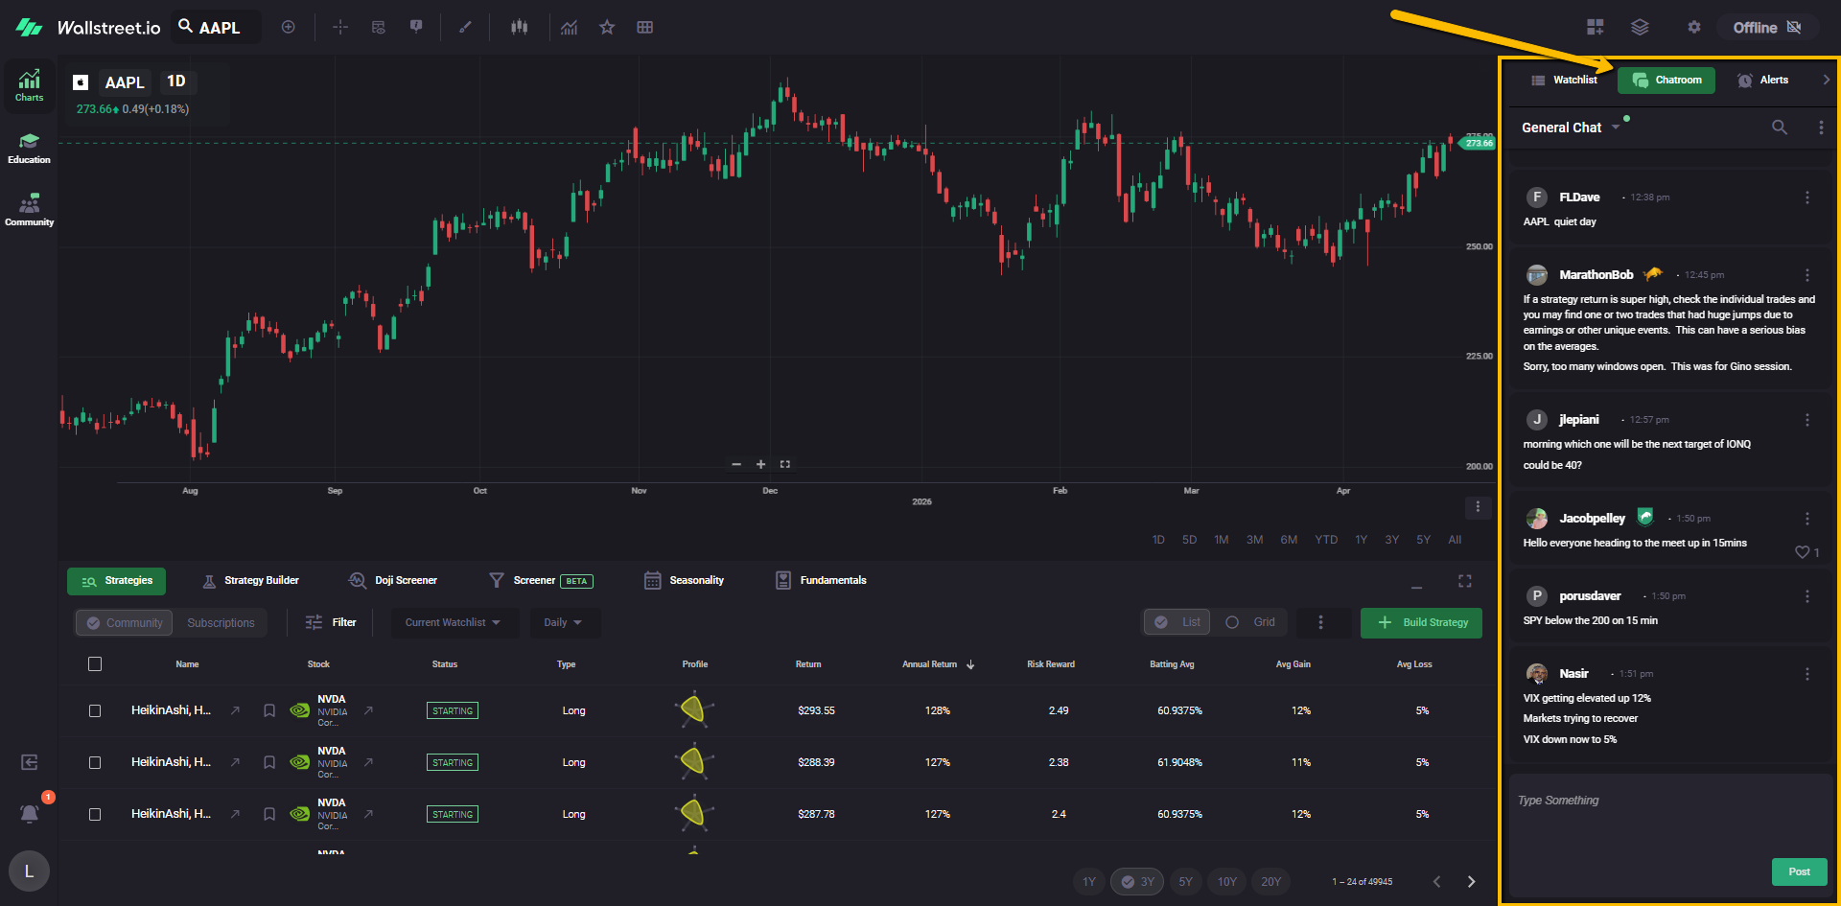The image size is (1841, 906).
Task: Click the candlestick chart type icon
Action: click(519, 28)
